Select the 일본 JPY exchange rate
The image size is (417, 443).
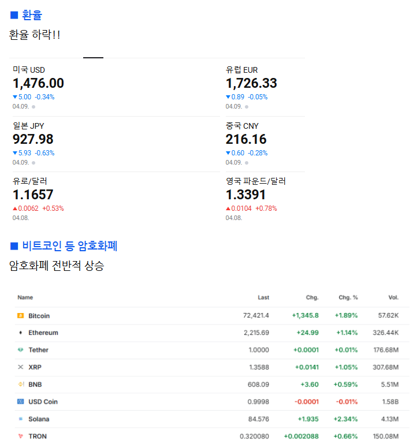tap(33, 139)
